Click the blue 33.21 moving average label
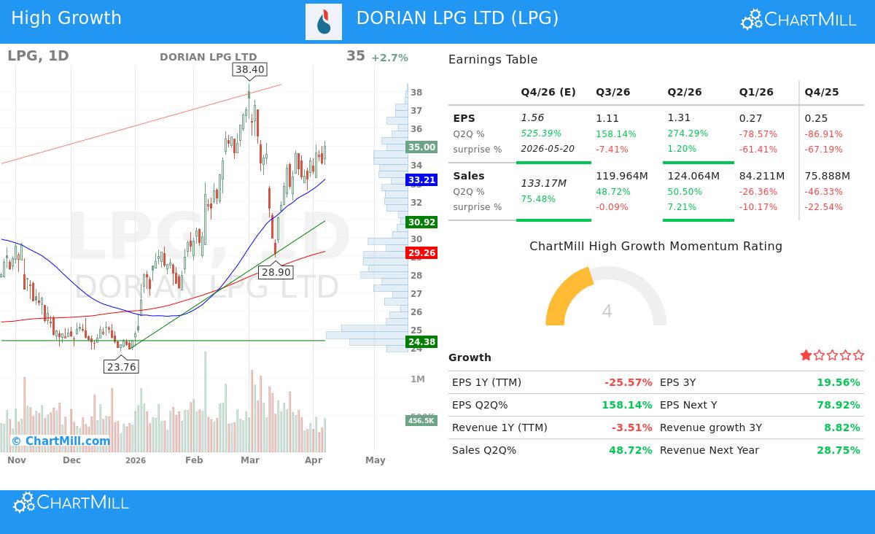The height and width of the screenshot is (534, 875). tap(420, 180)
